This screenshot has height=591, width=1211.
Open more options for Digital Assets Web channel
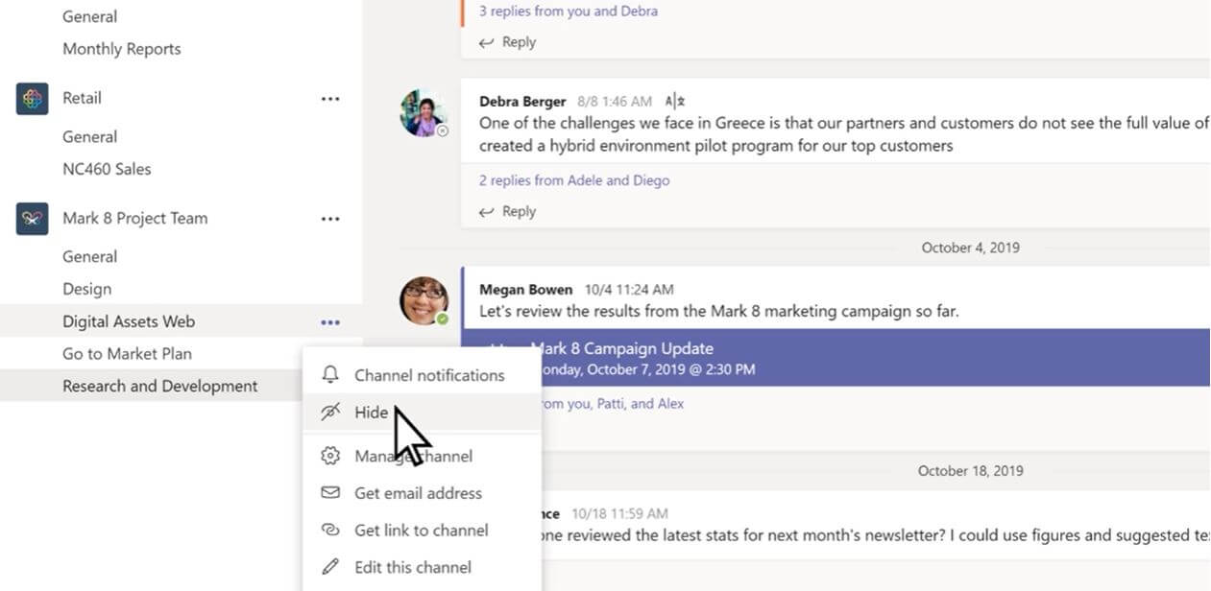coord(330,322)
